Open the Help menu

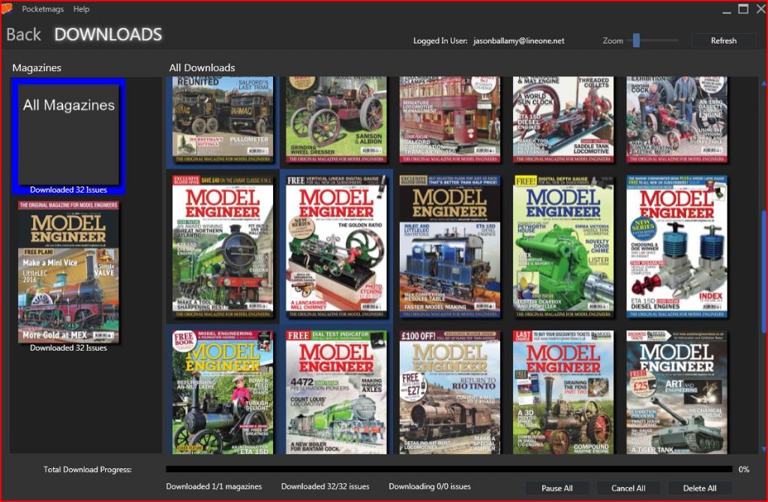[x=81, y=9]
